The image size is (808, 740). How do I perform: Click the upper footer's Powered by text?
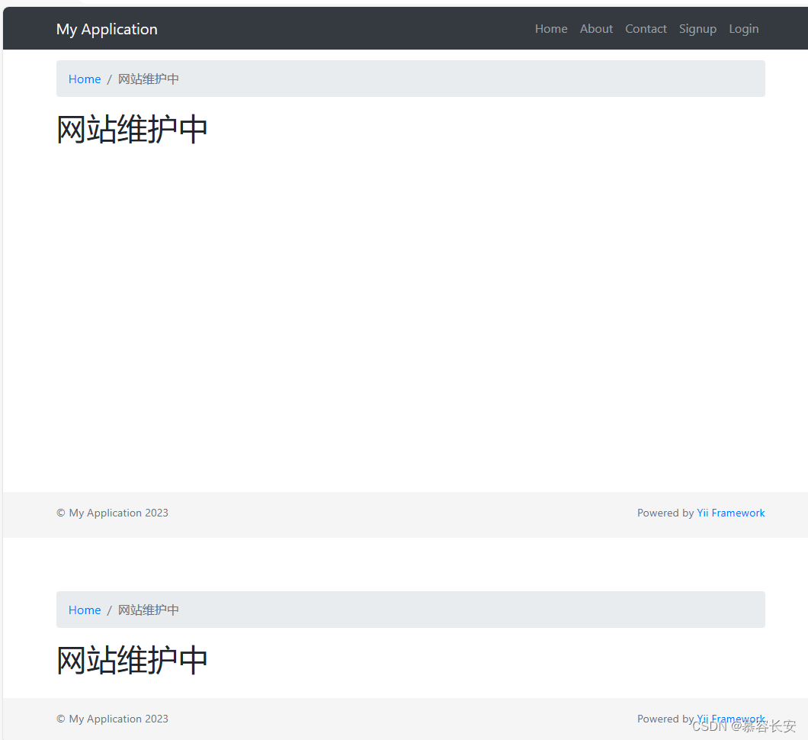pyautogui.click(x=665, y=513)
